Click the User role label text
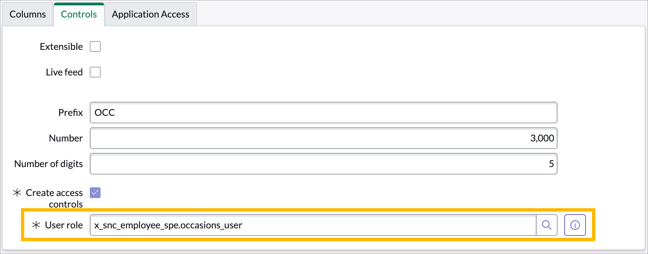The image size is (648, 254). point(64,225)
